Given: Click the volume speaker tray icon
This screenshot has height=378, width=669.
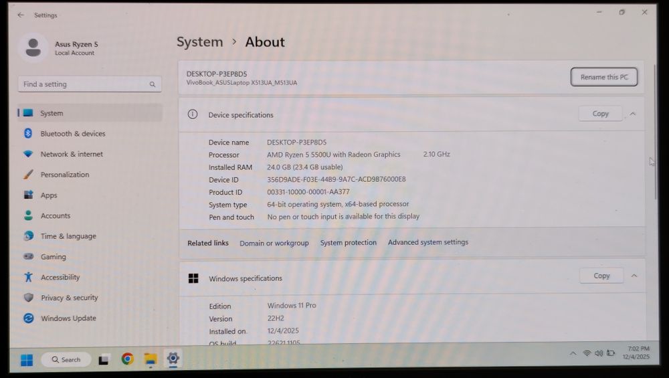Looking at the screenshot, I should [x=599, y=354].
